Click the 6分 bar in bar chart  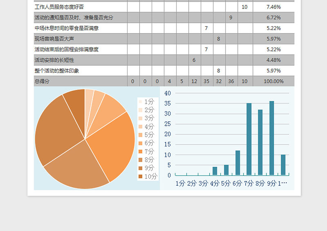237,163
